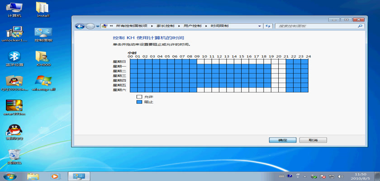Open the recent pages dropdown arrow

pos(97,26)
